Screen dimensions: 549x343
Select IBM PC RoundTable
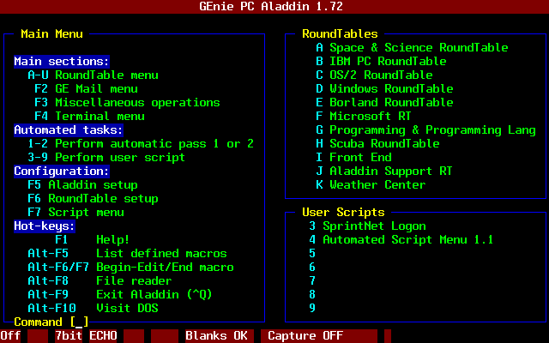pyautogui.click(x=381, y=61)
